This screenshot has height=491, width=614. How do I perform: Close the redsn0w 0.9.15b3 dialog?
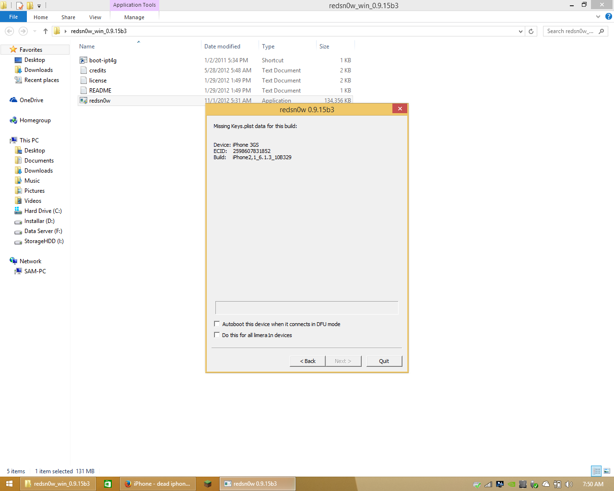400,109
